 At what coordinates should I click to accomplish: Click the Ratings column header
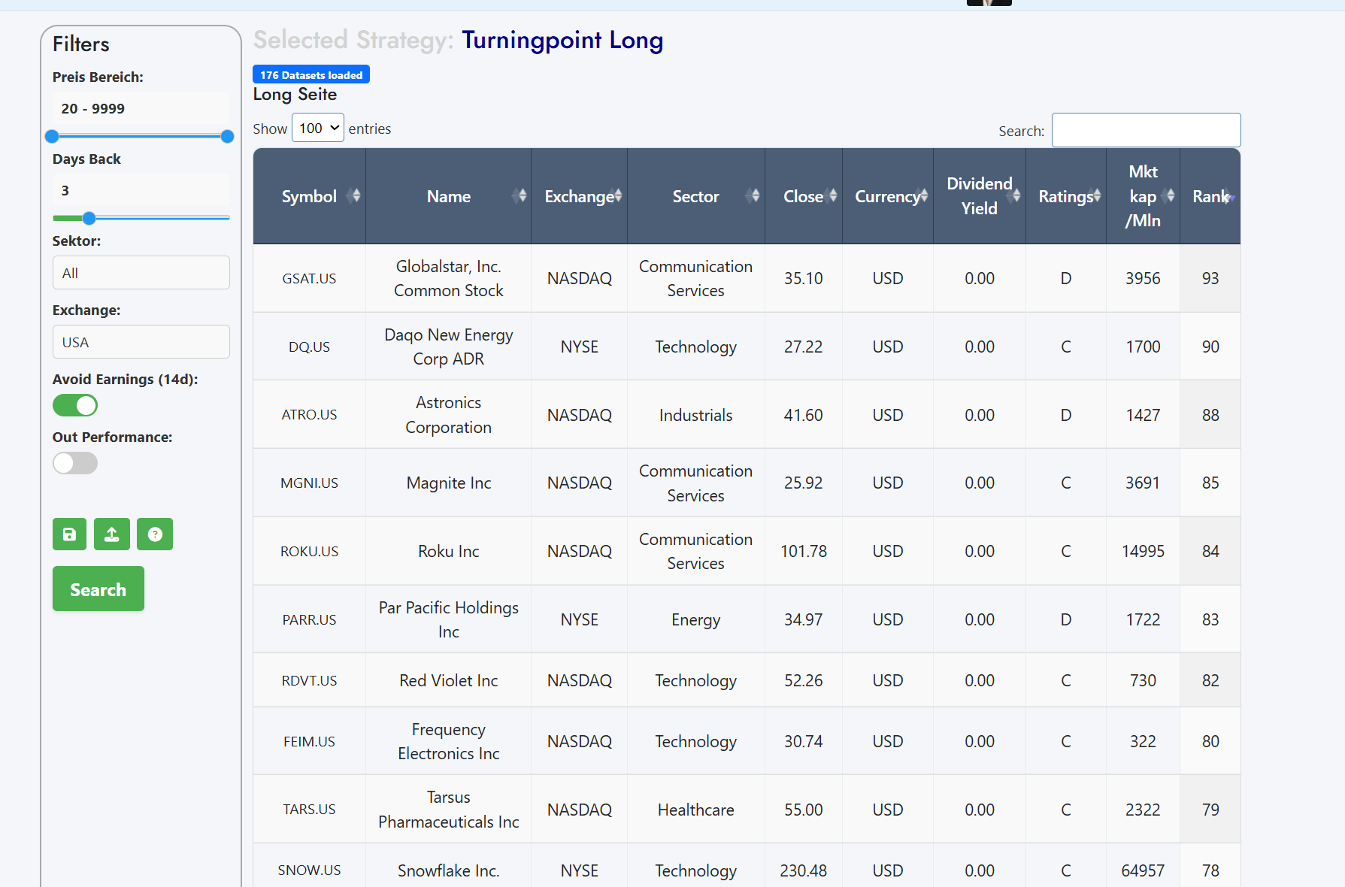click(1065, 196)
